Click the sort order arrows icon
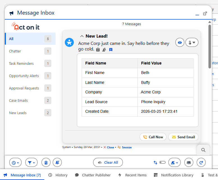The image size is (218, 180). pos(155,163)
